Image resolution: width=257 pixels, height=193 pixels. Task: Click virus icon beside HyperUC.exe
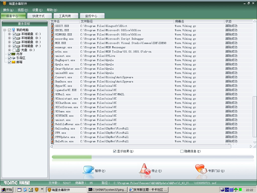click(x=52, y=86)
